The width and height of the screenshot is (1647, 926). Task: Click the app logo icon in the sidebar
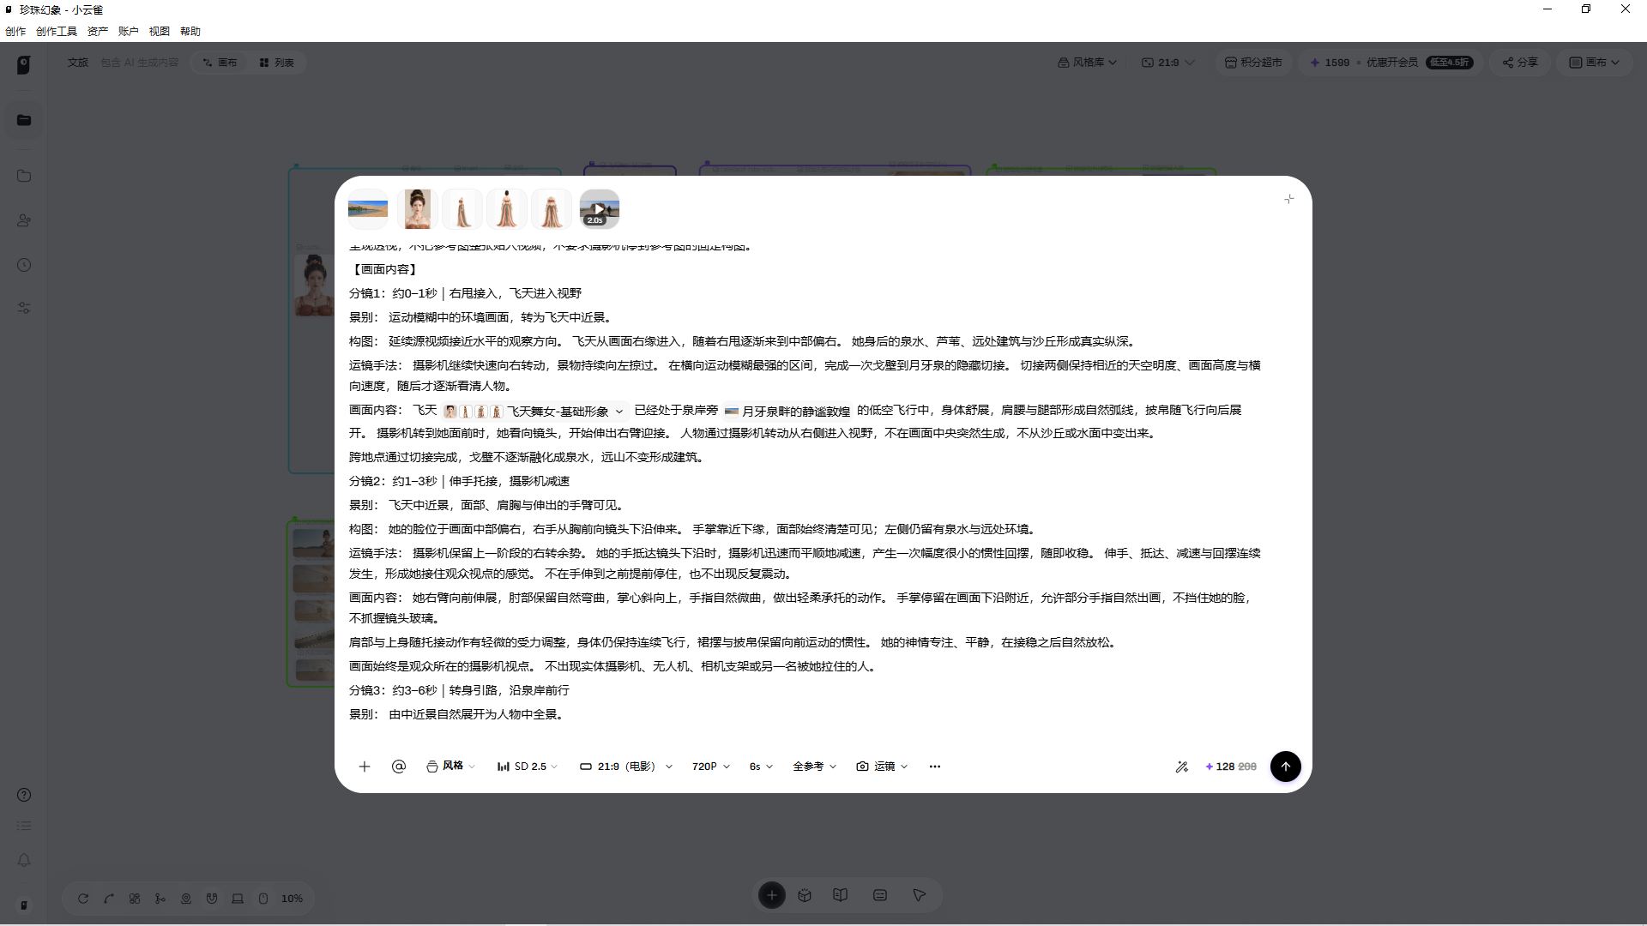(x=24, y=64)
